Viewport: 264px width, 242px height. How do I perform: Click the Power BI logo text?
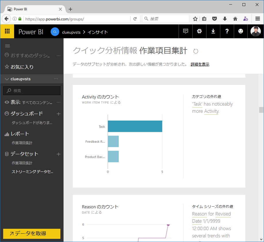click(x=31, y=32)
